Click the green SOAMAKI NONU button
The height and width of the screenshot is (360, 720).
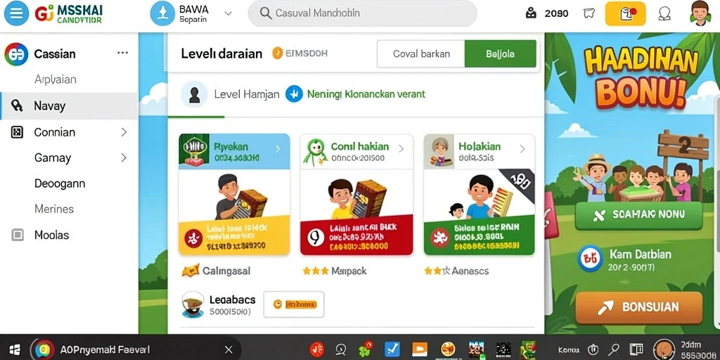pyautogui.click(x=638, y=215)
